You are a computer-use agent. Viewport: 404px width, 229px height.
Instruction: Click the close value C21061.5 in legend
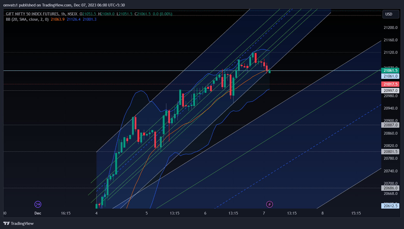pos(143,14)
